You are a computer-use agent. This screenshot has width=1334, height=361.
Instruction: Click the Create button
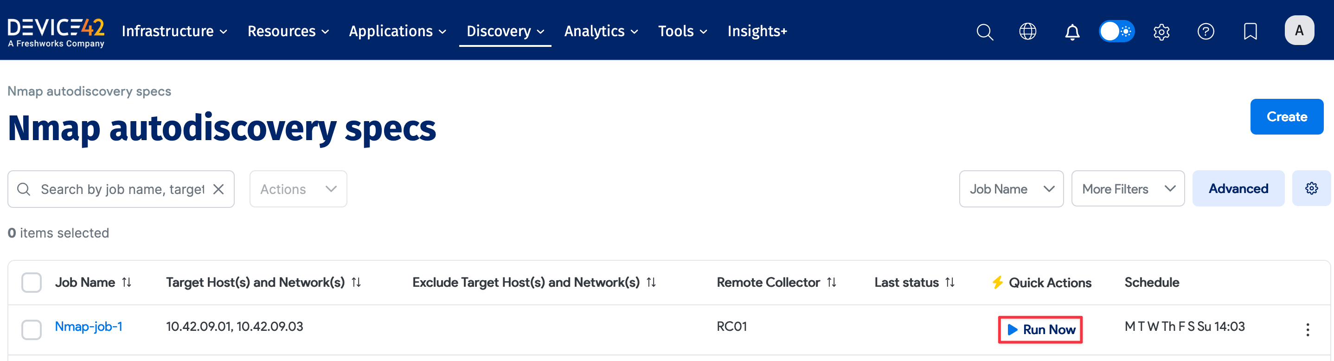(1286, 117)
